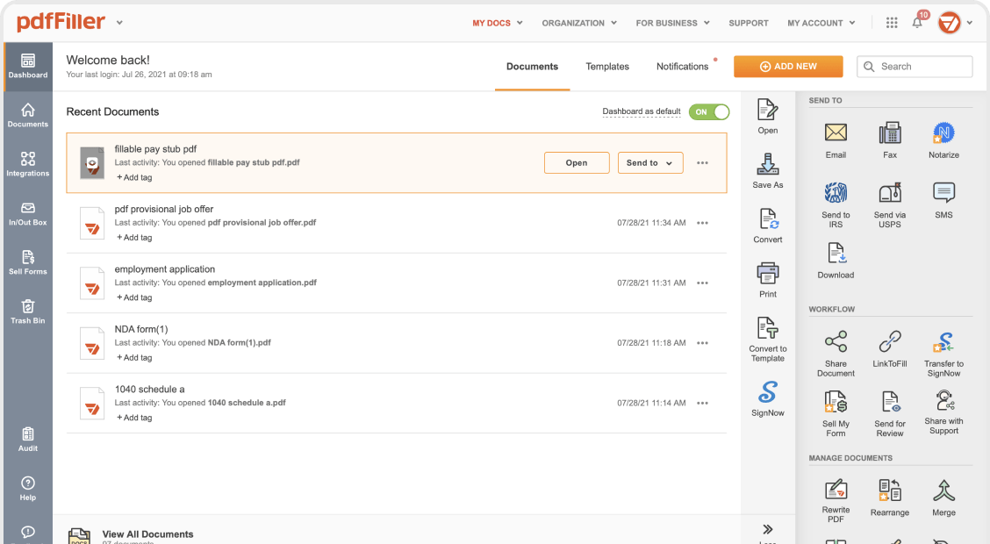Toggle the Dashboard as default switch
This screenshot has width=990, height=544.
[709, 111]
